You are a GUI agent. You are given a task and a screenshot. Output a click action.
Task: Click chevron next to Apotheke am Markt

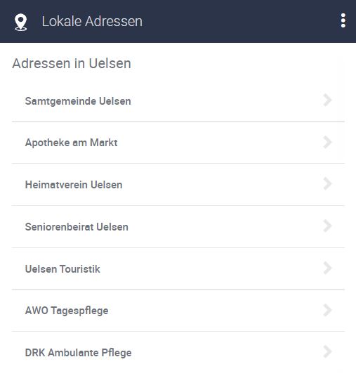(327, 142)
